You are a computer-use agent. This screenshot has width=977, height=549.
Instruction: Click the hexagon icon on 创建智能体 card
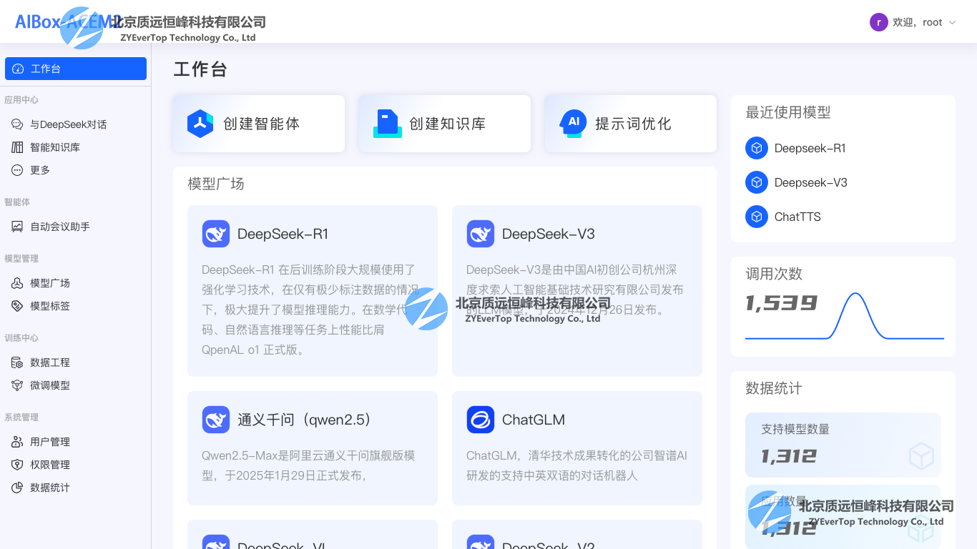tap(200, 124)
